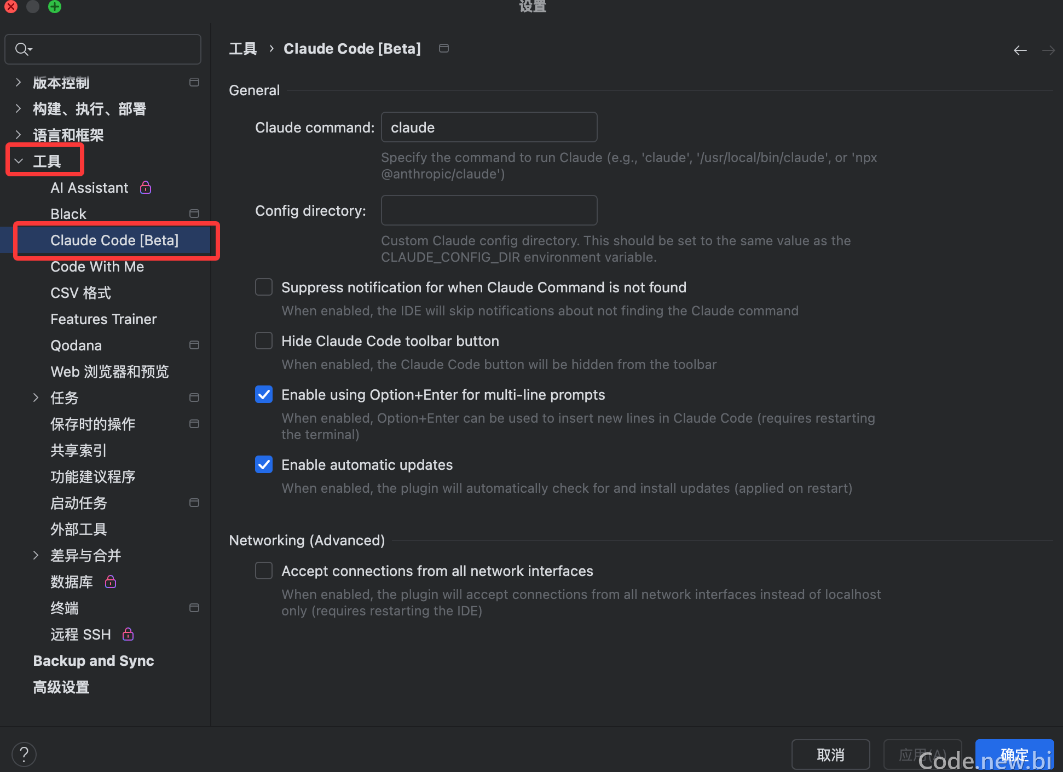The width and height of the screenshot is (1063, 772).
Task: Click the forward navigation arrow
Action: [1048, 50]
